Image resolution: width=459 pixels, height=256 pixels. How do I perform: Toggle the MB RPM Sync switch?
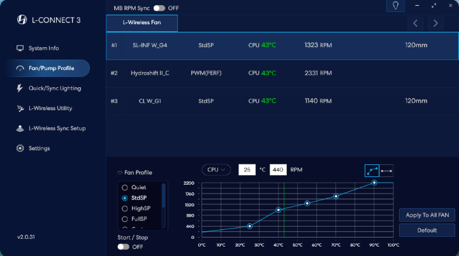pos(159,8)
